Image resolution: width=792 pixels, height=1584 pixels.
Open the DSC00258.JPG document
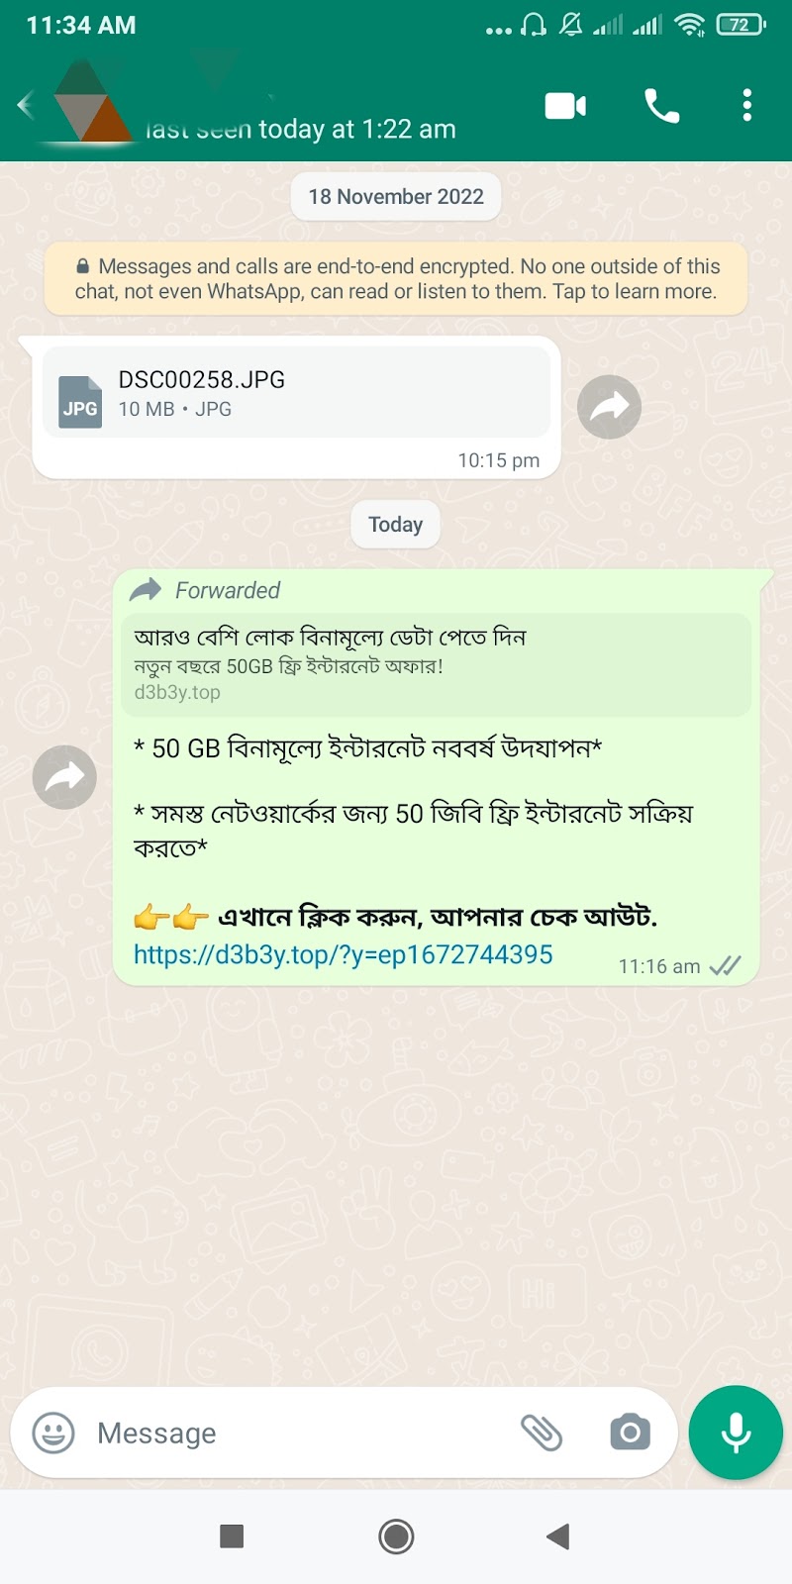point(296,392)
